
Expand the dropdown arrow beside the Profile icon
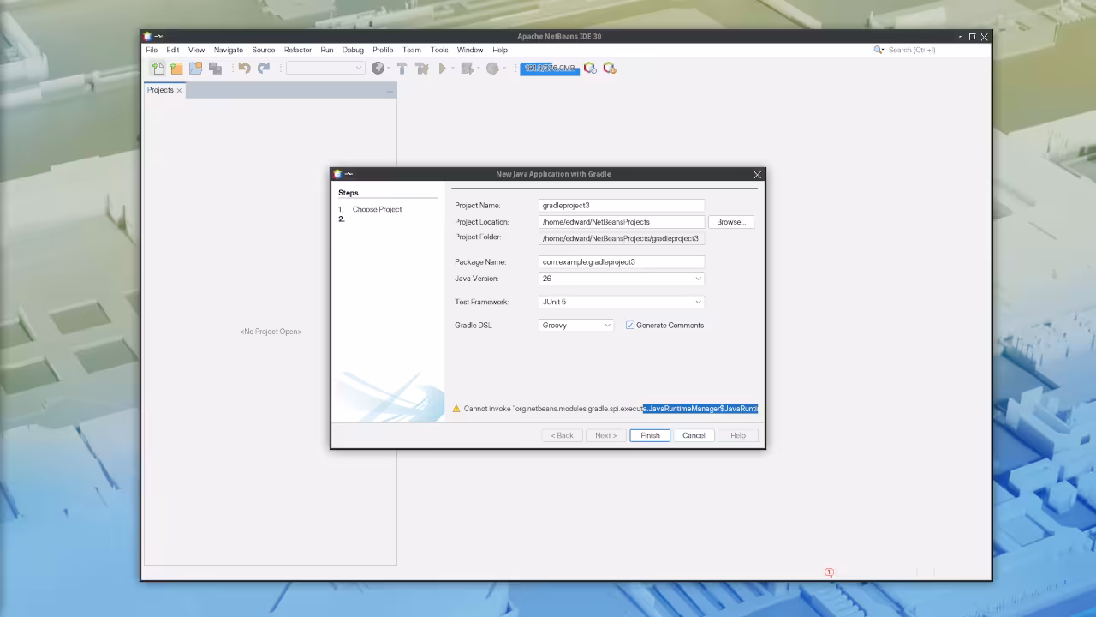504,69
